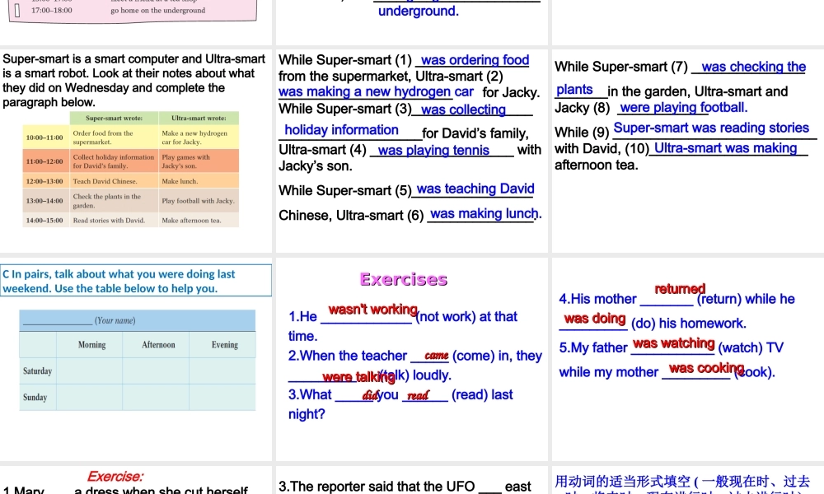Select the slide starting 'While Super-smart (7)'
The height and width of the screenshot is (494, 824).
tap(687, 150)
